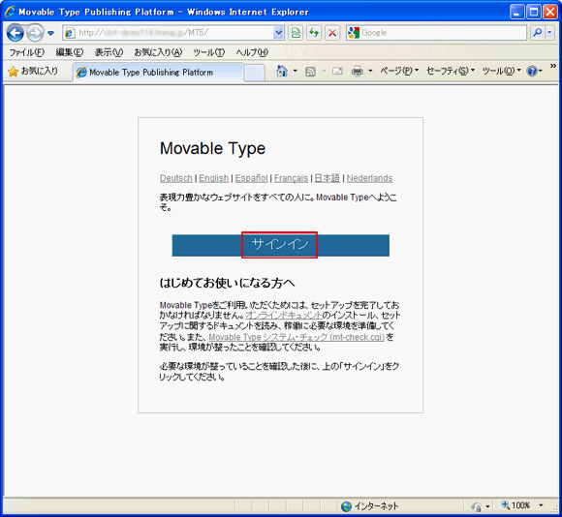This screenshot has width=562, height=517.
Task: Click the protected mode status icon
Action: [x=477, y=506]
